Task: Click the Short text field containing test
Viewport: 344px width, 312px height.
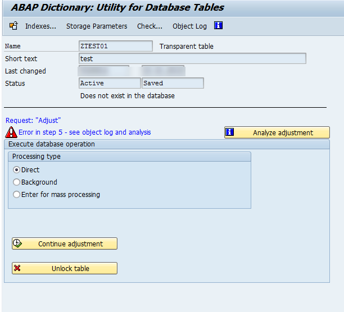Action: (192, 58)
